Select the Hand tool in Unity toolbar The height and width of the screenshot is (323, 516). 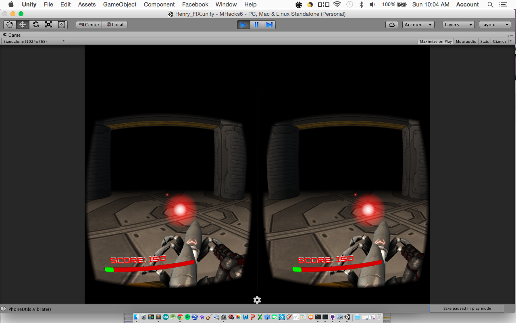(10, 25)
